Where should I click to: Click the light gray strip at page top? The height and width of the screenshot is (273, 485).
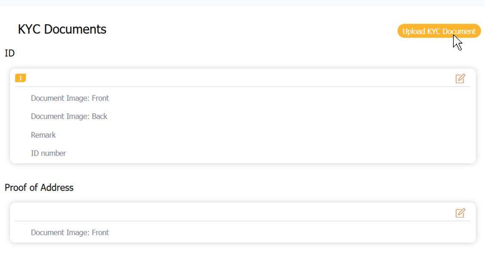[x=242, y=3]
